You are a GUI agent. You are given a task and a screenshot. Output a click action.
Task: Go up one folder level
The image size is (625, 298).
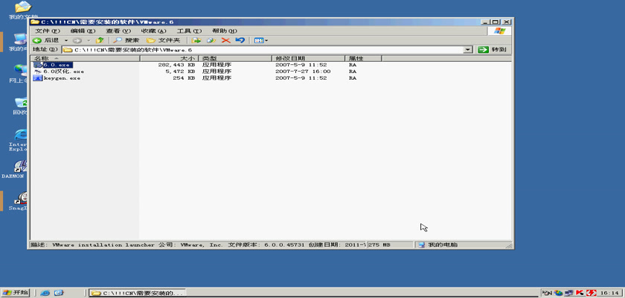100,40
